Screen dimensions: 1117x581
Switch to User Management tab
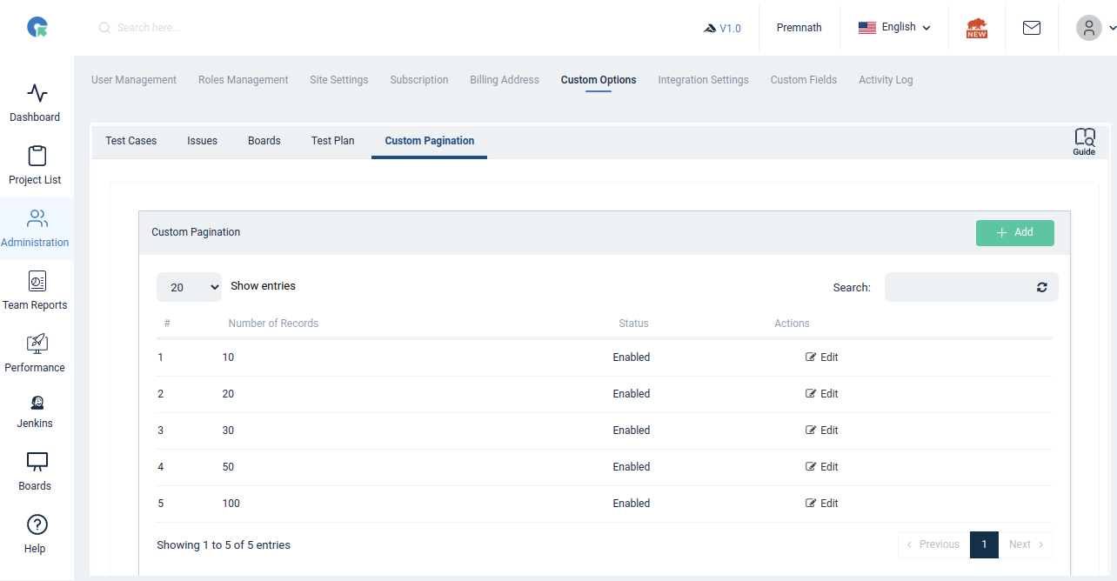(134, 80)
